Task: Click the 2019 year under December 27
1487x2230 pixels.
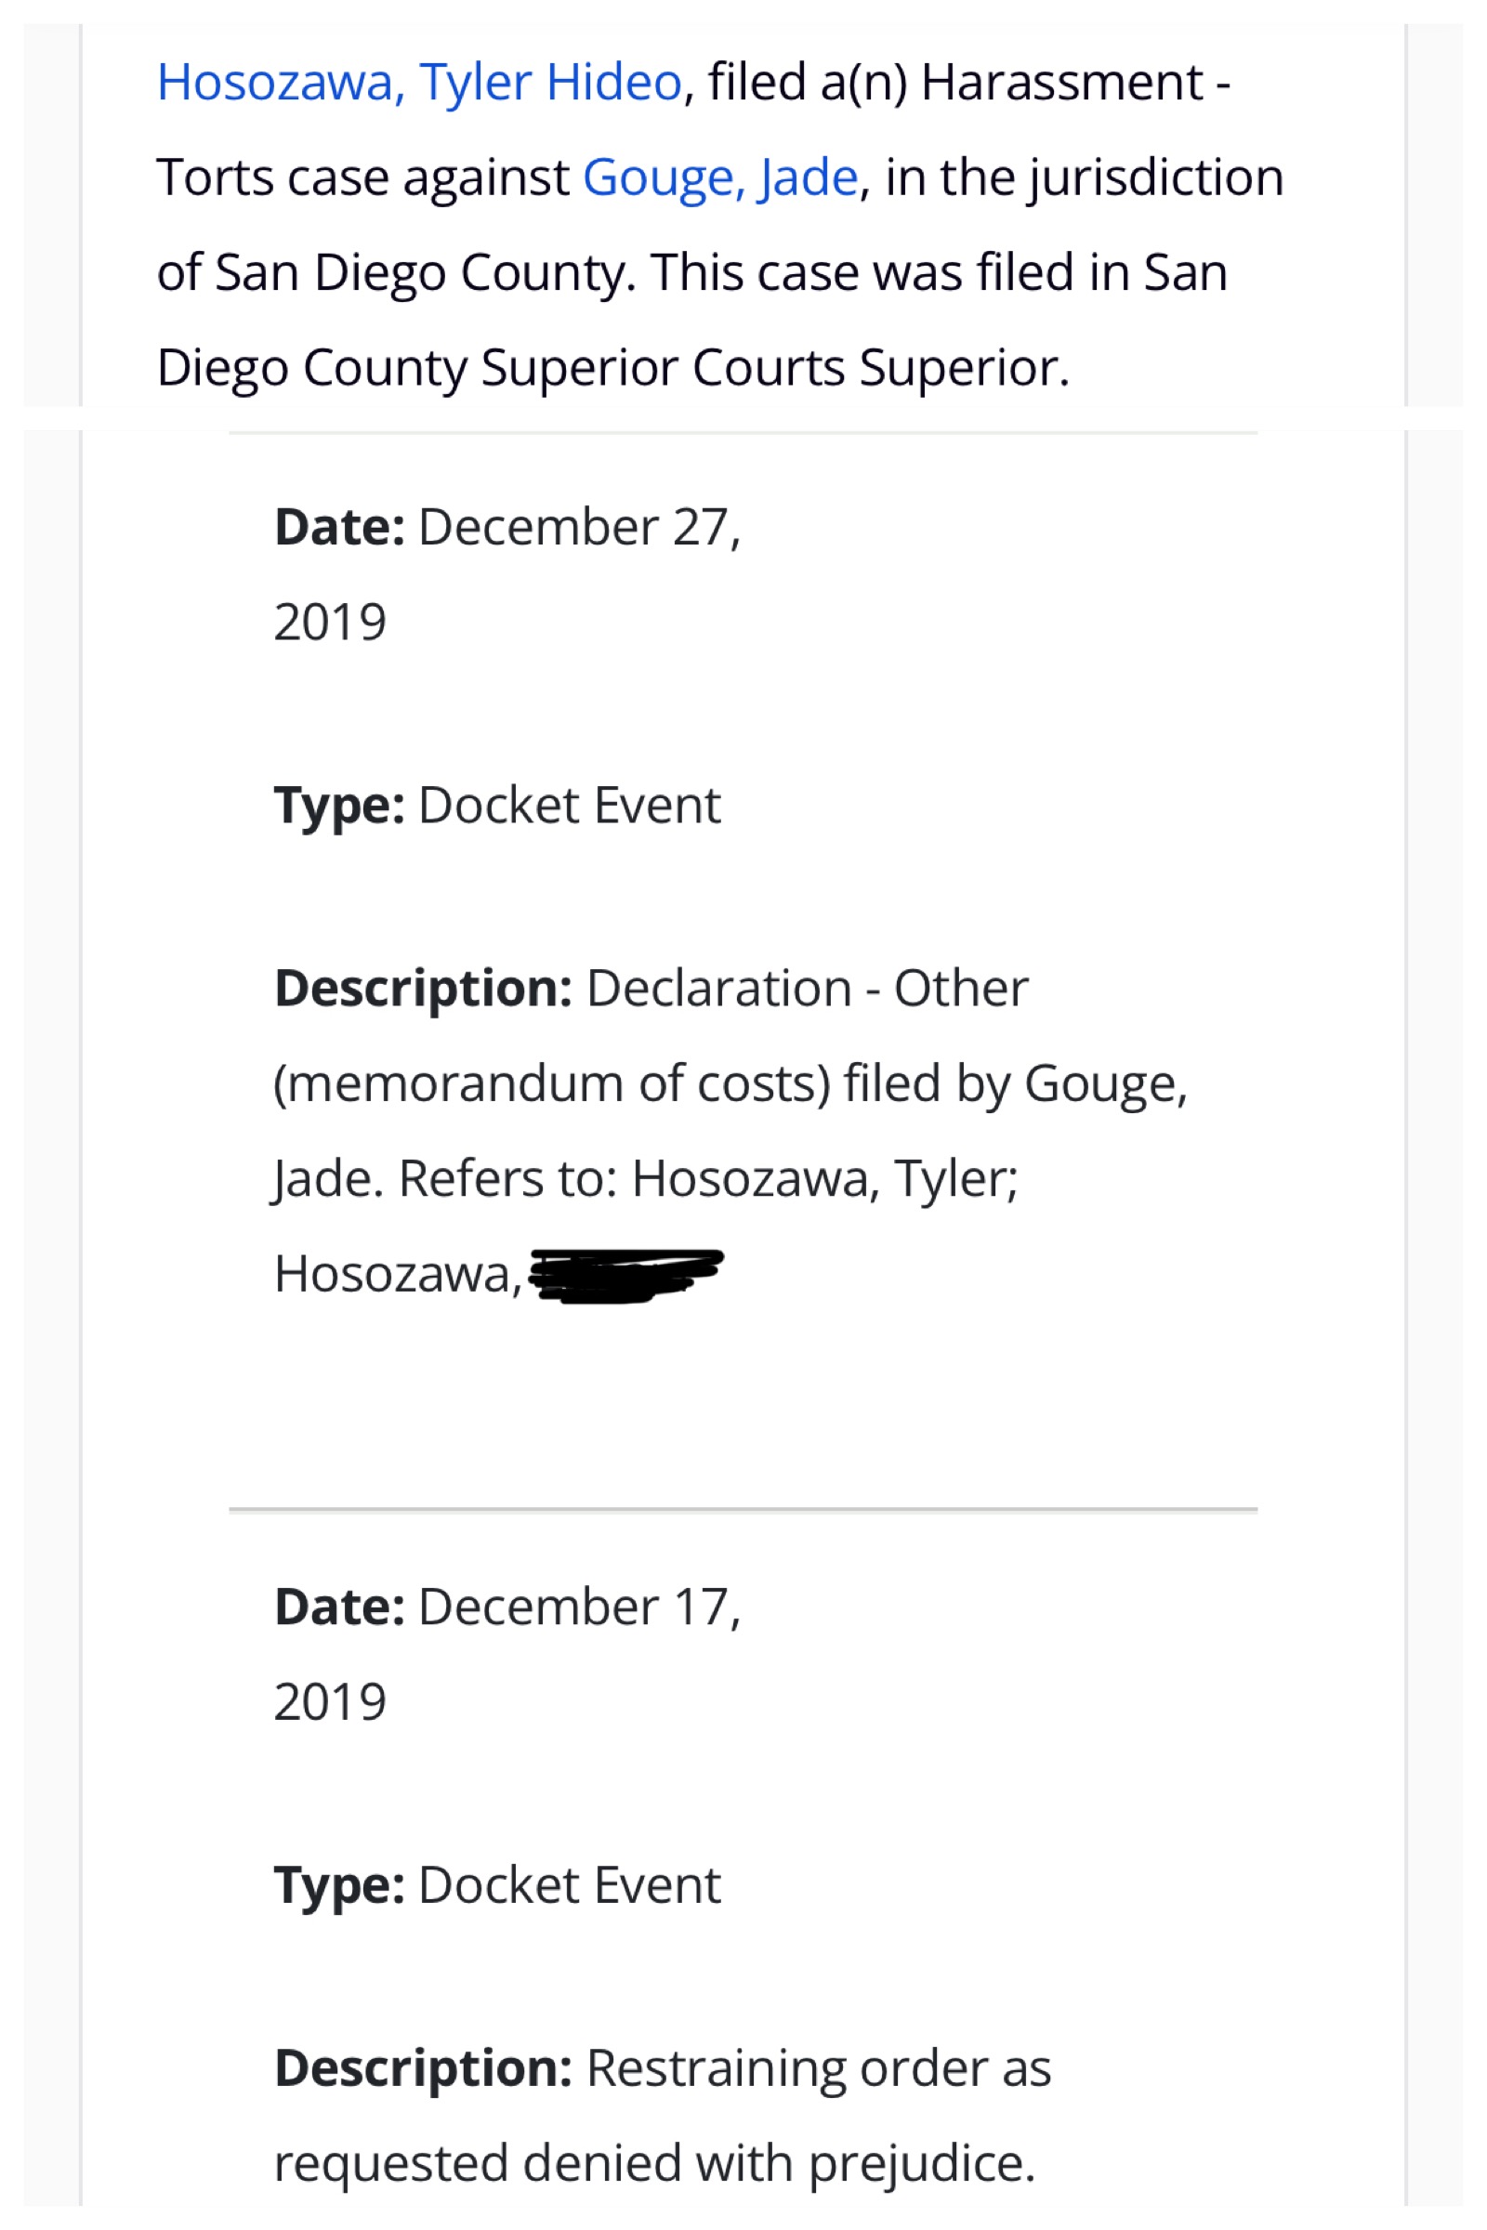Action: click(x=330, y=623)
